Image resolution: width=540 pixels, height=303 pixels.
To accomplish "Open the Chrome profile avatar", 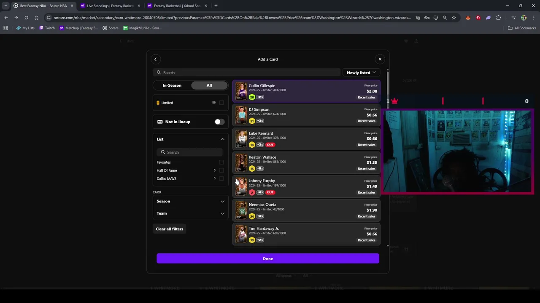I will pyautogui.click(x=524, y=18).
